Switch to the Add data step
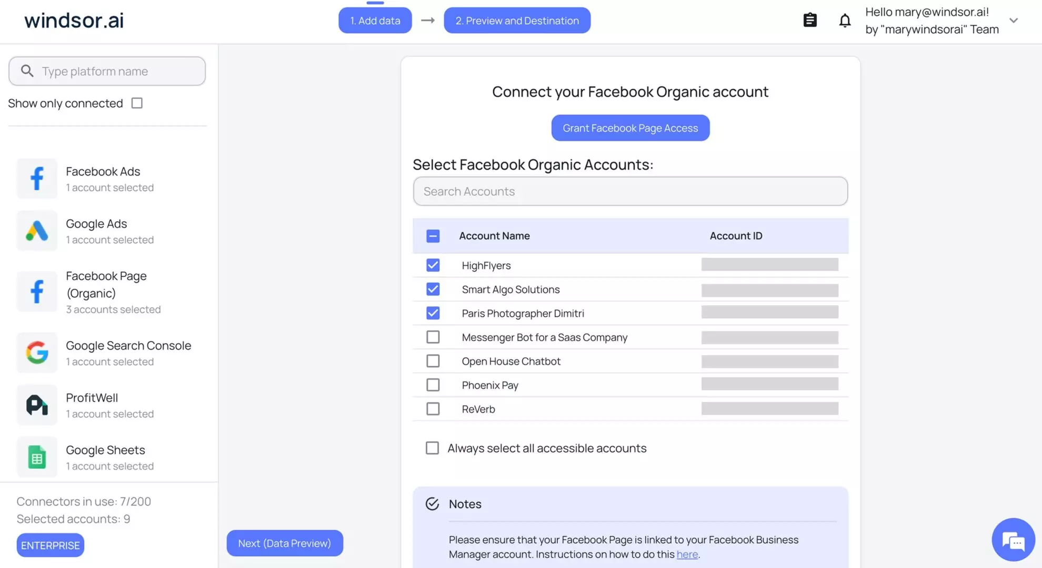 [375, 20]
